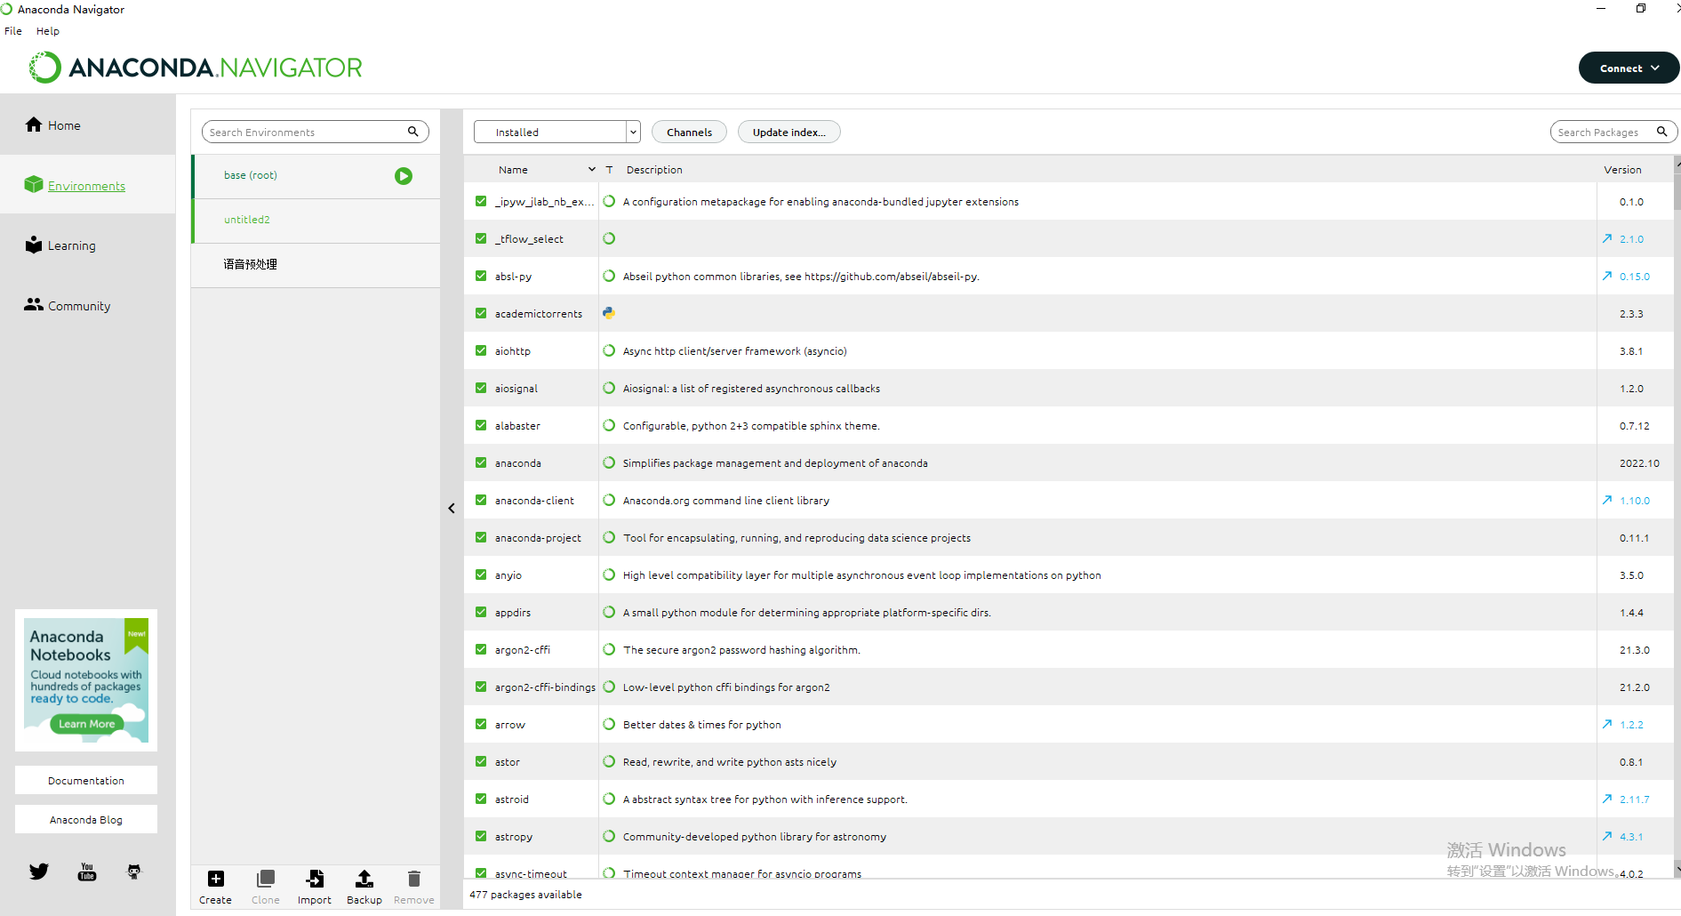Click the Channels button
The image size is (1681, 916).
tap(689, 132)
